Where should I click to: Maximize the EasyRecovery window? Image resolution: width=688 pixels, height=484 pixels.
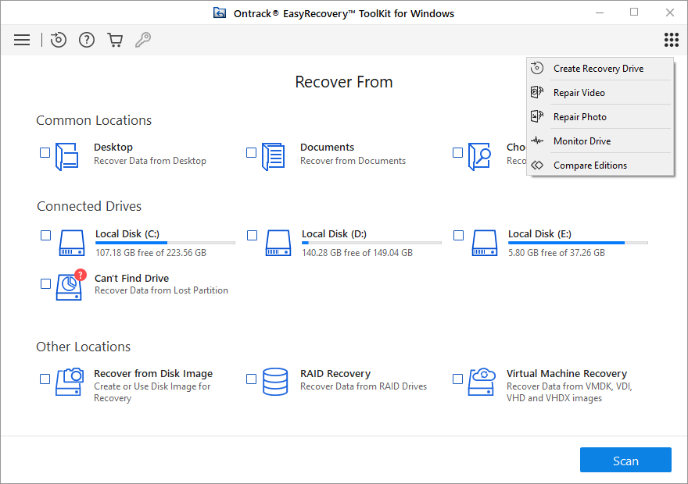[634, 12]
